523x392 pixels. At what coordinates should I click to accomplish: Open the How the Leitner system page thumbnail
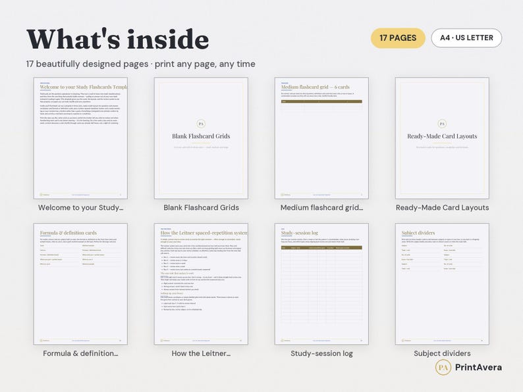point(201,284)
